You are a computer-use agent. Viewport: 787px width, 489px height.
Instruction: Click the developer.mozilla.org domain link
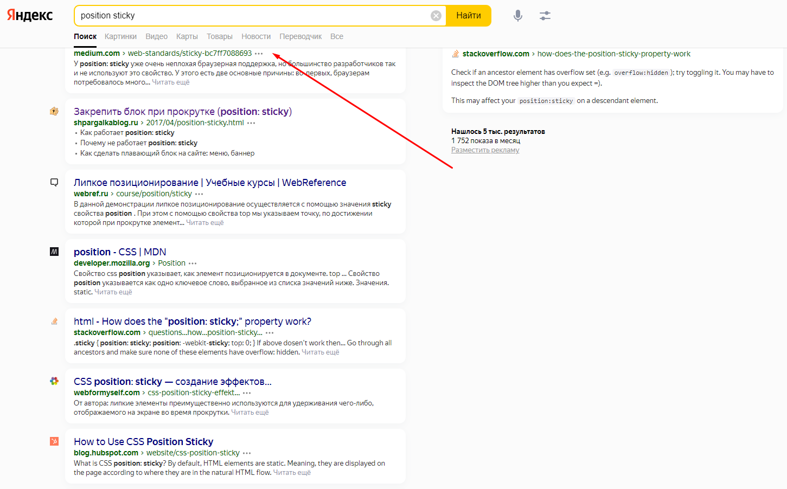pos(112,263)
